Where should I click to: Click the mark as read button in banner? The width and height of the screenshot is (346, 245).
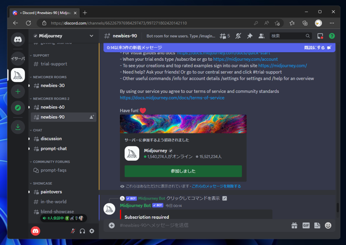coord(318,48)
